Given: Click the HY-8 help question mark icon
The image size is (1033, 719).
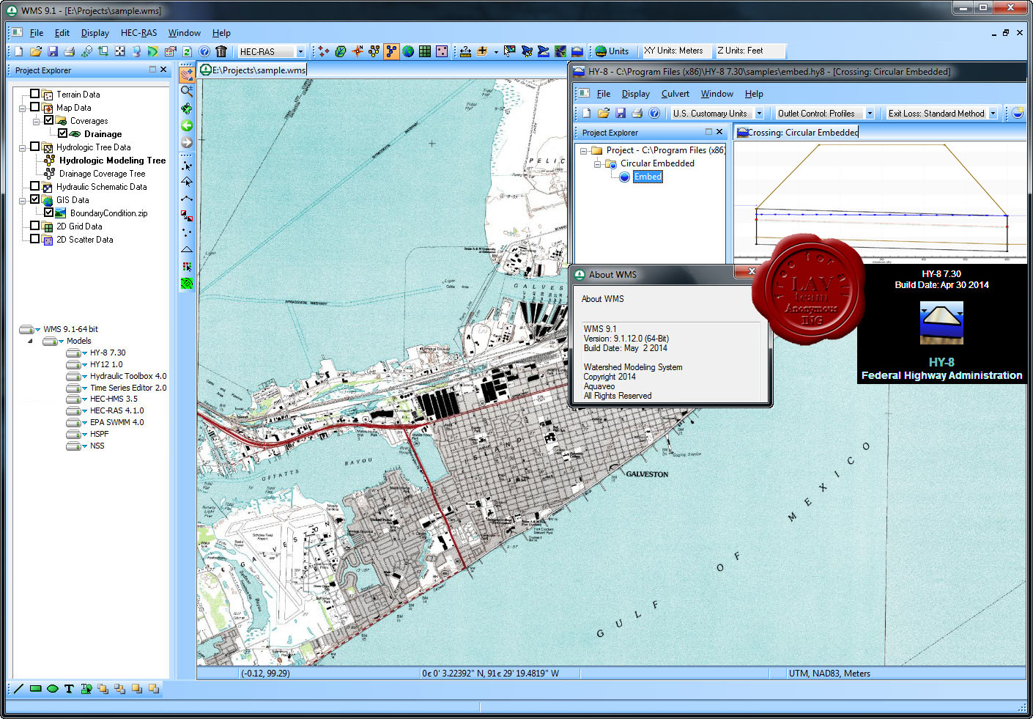Looking at the screenshot, I should pyautogui.click(x=654, y=114).
